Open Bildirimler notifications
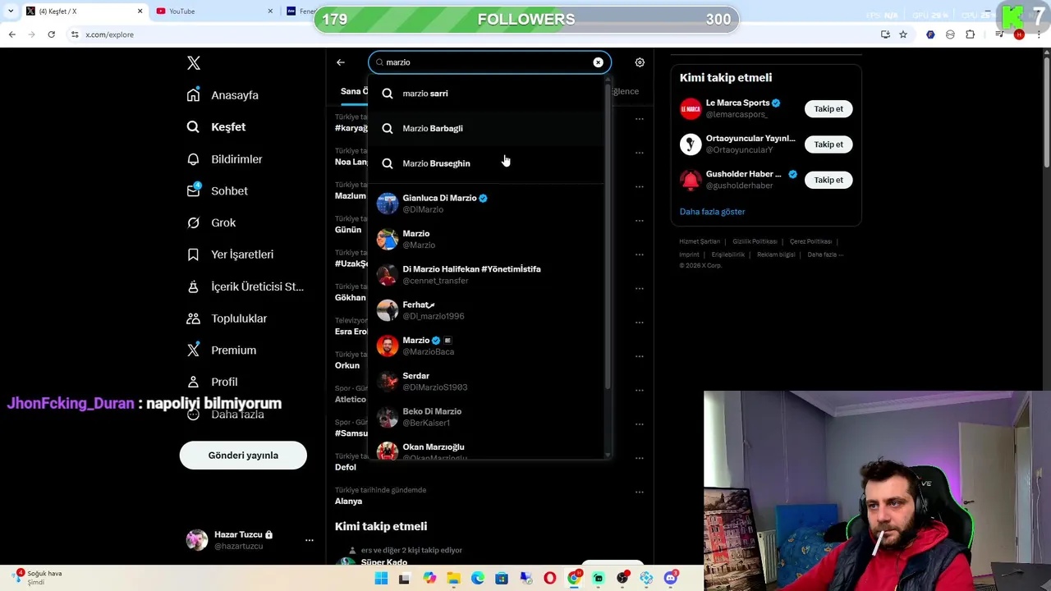This screenshot has width=1051, height=591. (x=224, y=159)
